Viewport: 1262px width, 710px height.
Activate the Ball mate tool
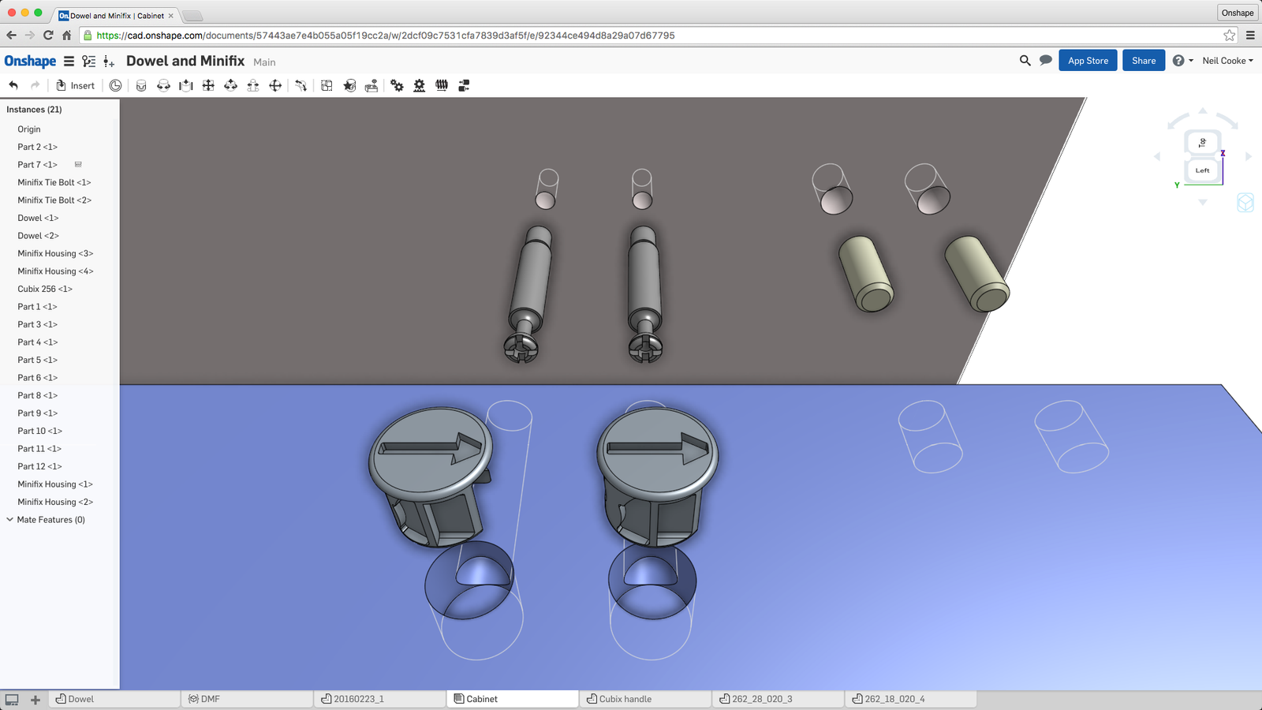pos(275,85)
